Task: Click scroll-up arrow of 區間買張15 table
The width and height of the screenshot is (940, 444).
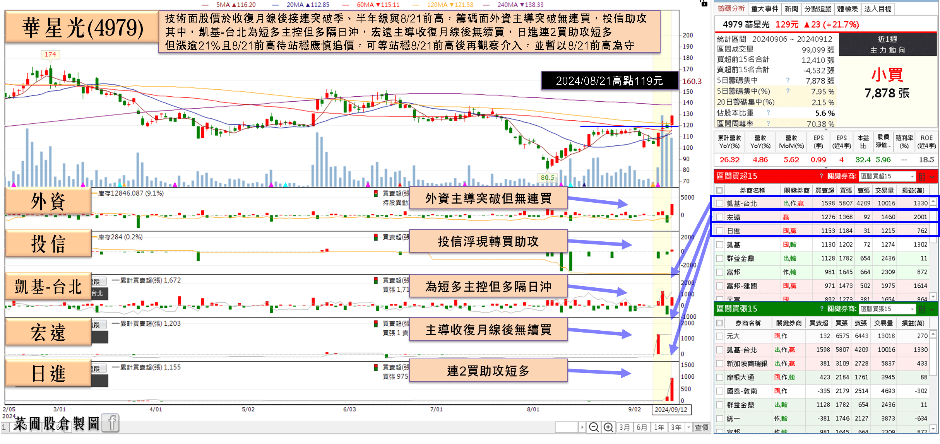Action: point(933,334)
